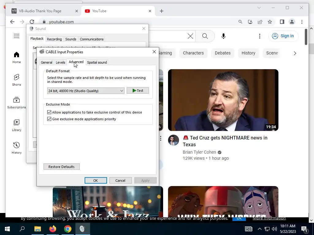
Task: Open History in YouTube sidebar
Action: [17, 148]
